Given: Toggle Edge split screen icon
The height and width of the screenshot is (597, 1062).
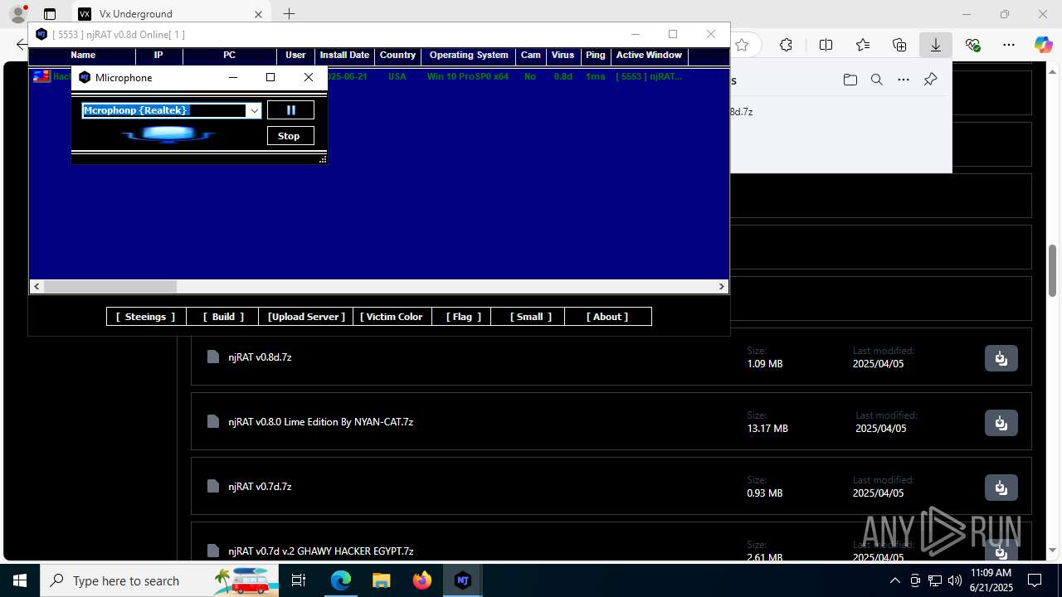Looking at the screenshot, I should point(826,45).
